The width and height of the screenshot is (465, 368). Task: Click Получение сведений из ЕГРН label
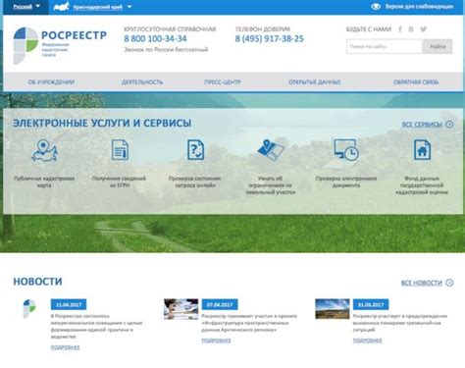119,182
